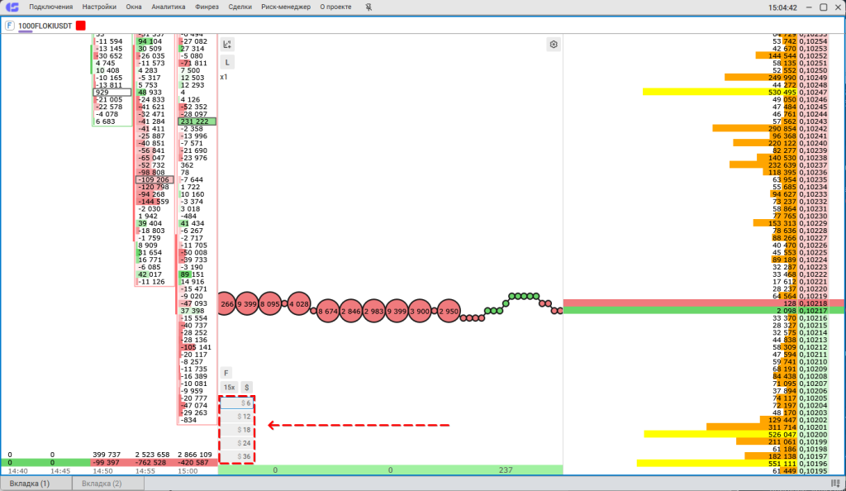The image size is (846, 491).
Task: Select the $ 36 volume preset
Action: (237, 456)
